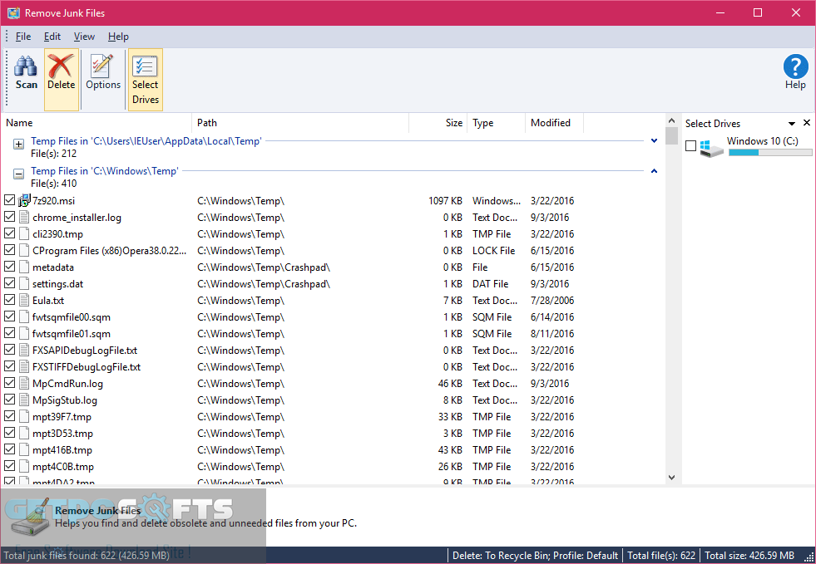The height and width of the screenshot is (564, 816).
Task: Click the group title Temp Files in 'C:\Windows\Temp'
Action: [x=105, y=171]
